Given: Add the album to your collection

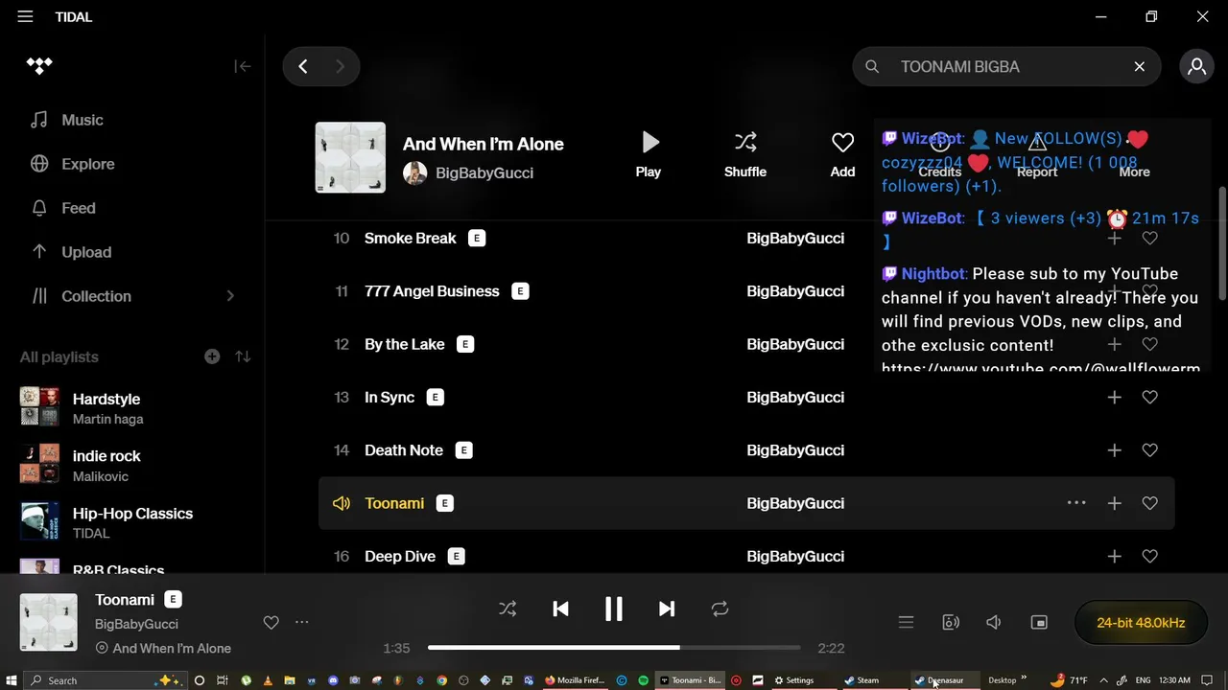Looking at the screenshot, I should tap(842, 155).
